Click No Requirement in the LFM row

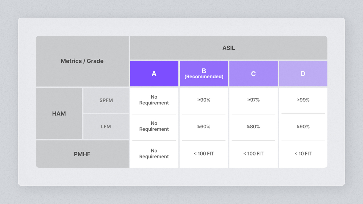[x=154, y=126]
